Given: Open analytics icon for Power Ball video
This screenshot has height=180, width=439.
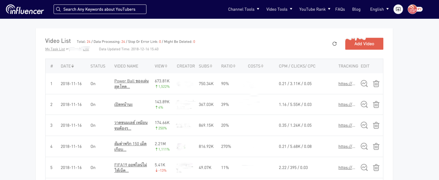Looking at the screenshot, I should pos(364,84).
